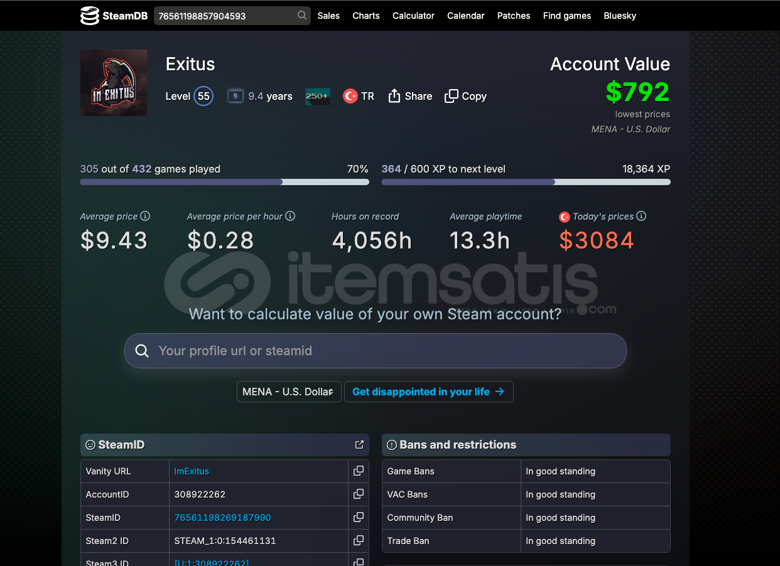Click the Exitus profile avatar image
The width and height of the screenshot is (780, 566).
click(114, 83)
